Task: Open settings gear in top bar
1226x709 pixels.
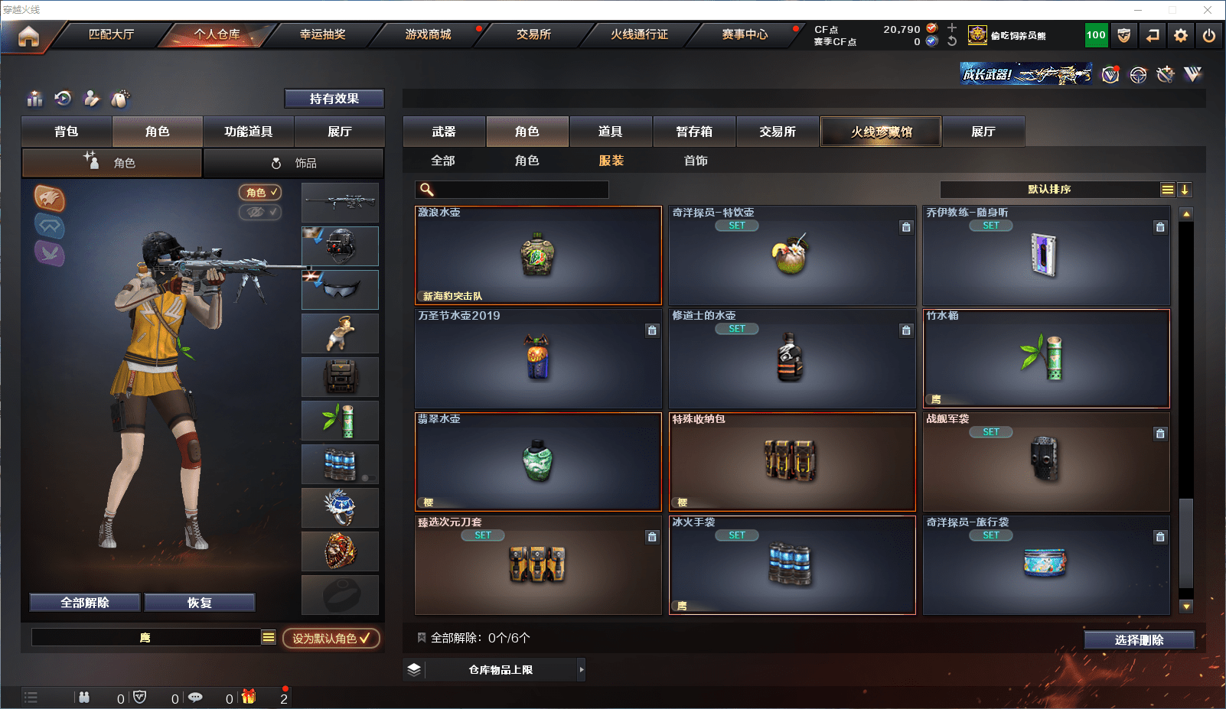Action: click(1181, 35)
